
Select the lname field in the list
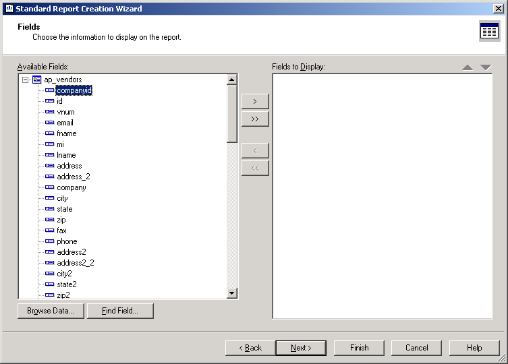pos(66,155)
